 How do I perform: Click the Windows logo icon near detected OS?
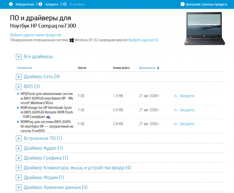coord(72,40)
